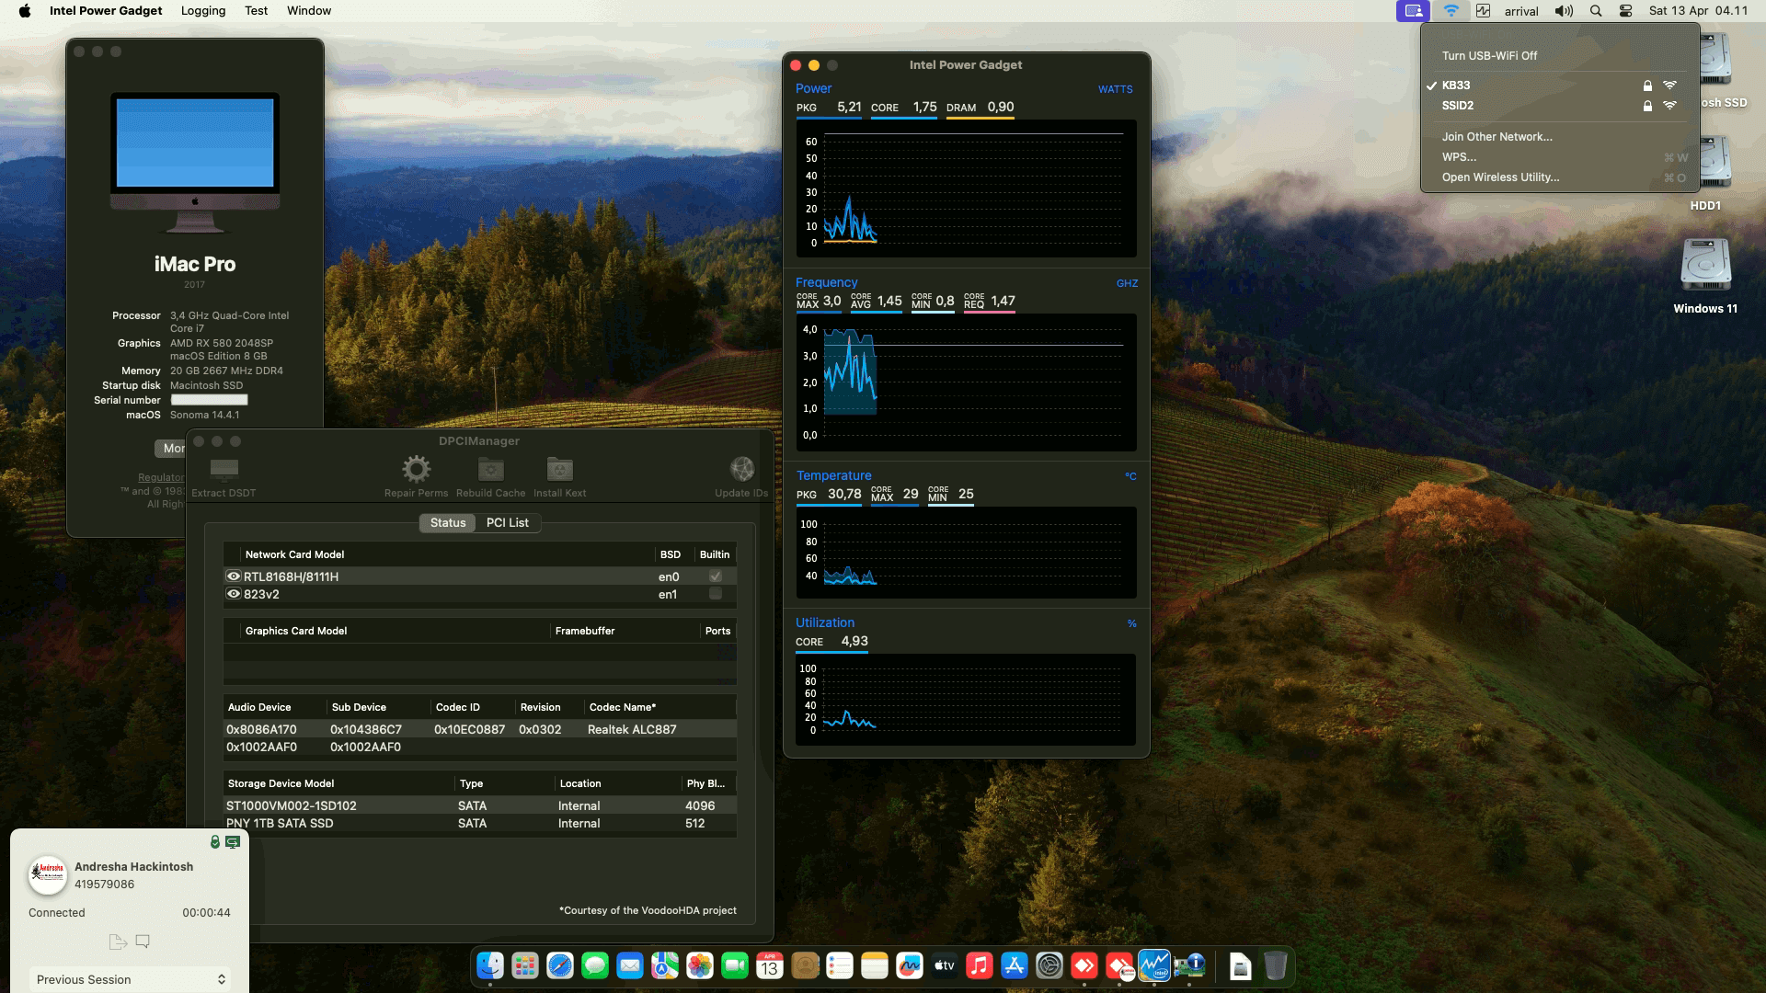Open Safari from the Dock
Image resolution: width=1766 pixels, height=993 pixels.
coord(560,965)
